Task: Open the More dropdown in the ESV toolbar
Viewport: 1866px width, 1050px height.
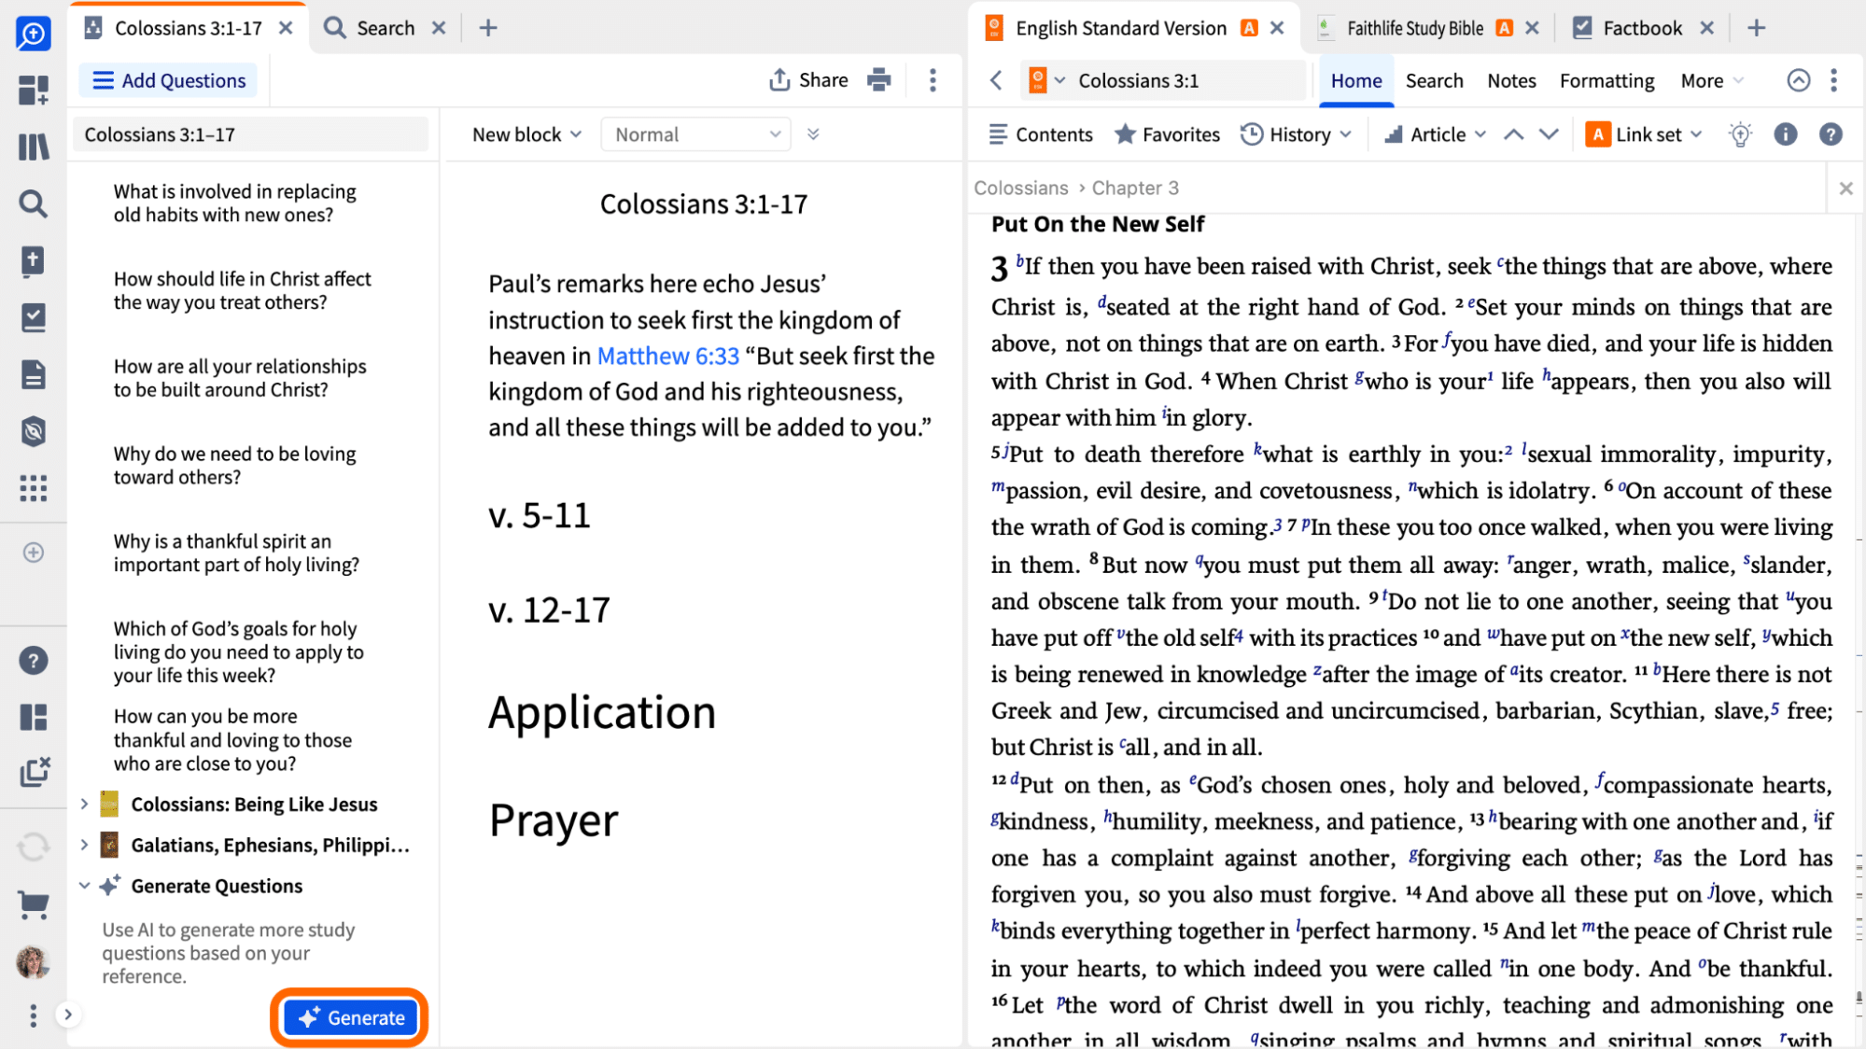Action: (1712, 81)
